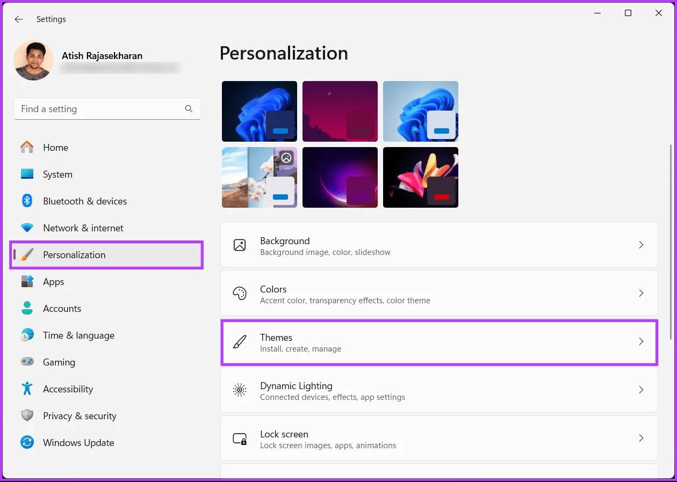Click the back arrow in Settings
The image size is (677, 482).
[x=19, y=19]
